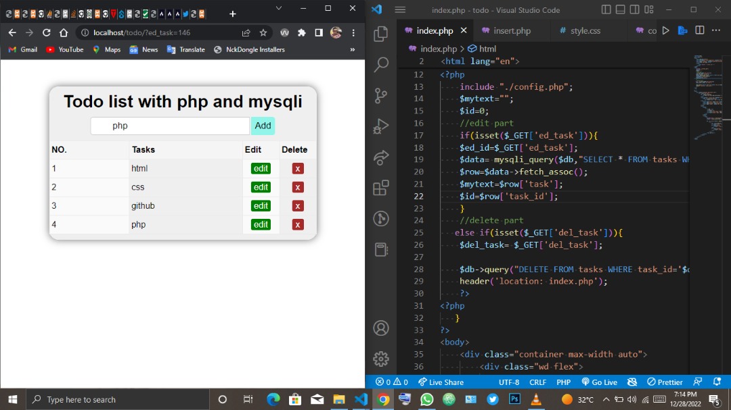Open Accounts icon in activity bar

coord(380,328)
